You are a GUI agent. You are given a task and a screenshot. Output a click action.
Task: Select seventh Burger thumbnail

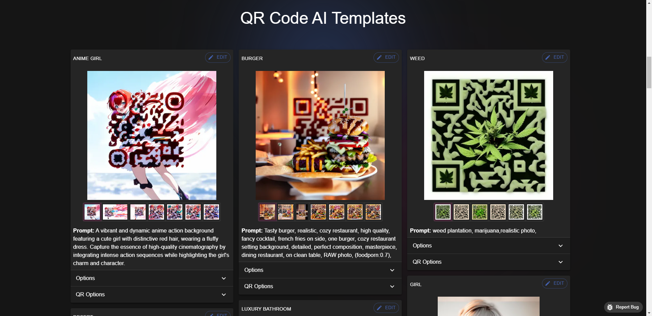[x=373, y=212]
